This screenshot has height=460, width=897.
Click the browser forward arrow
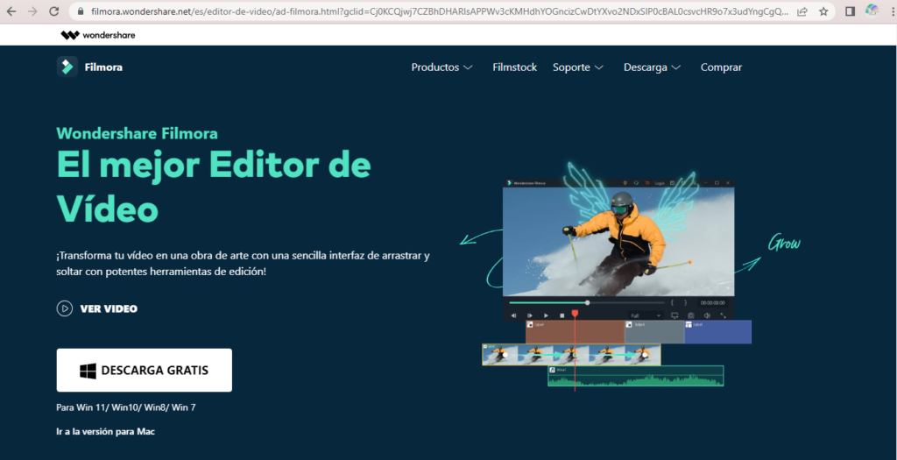(32, 11)
